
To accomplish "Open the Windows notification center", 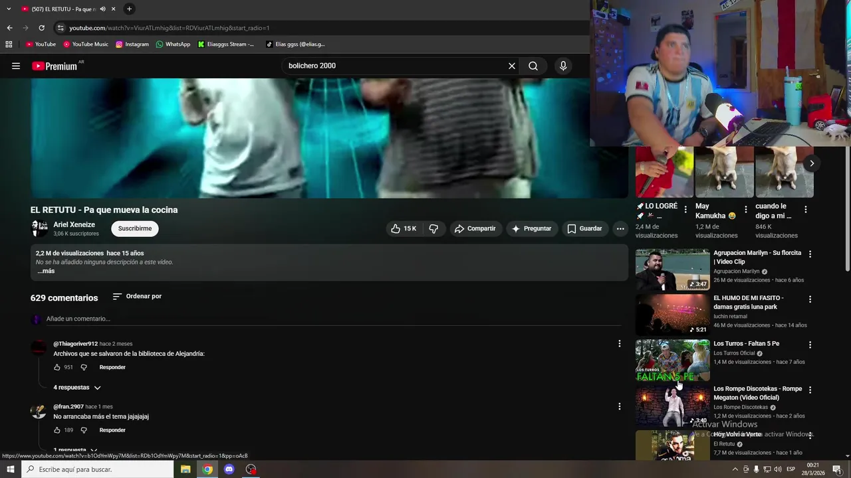I will tap(837, 469).
